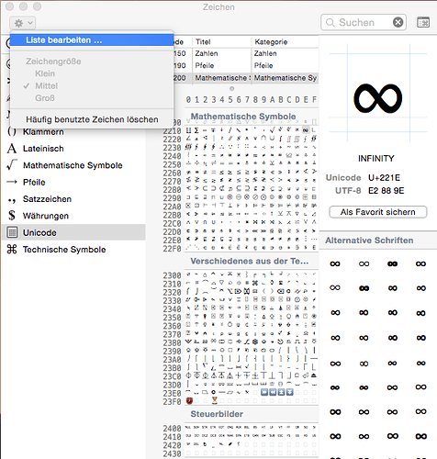
Task: Click the punctuation icon beside Satzzeichen
Action: [12, 201]
